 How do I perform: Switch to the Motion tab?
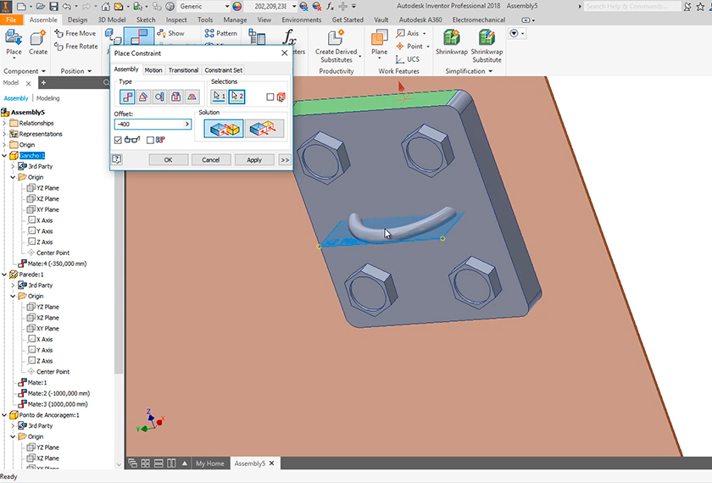153,70
